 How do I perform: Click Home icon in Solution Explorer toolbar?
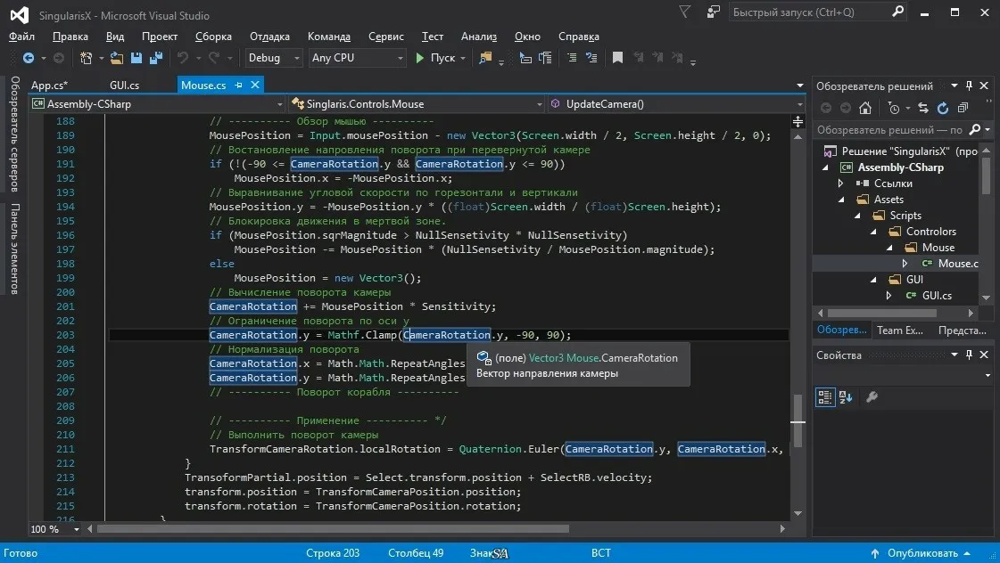tap(864, 108)
